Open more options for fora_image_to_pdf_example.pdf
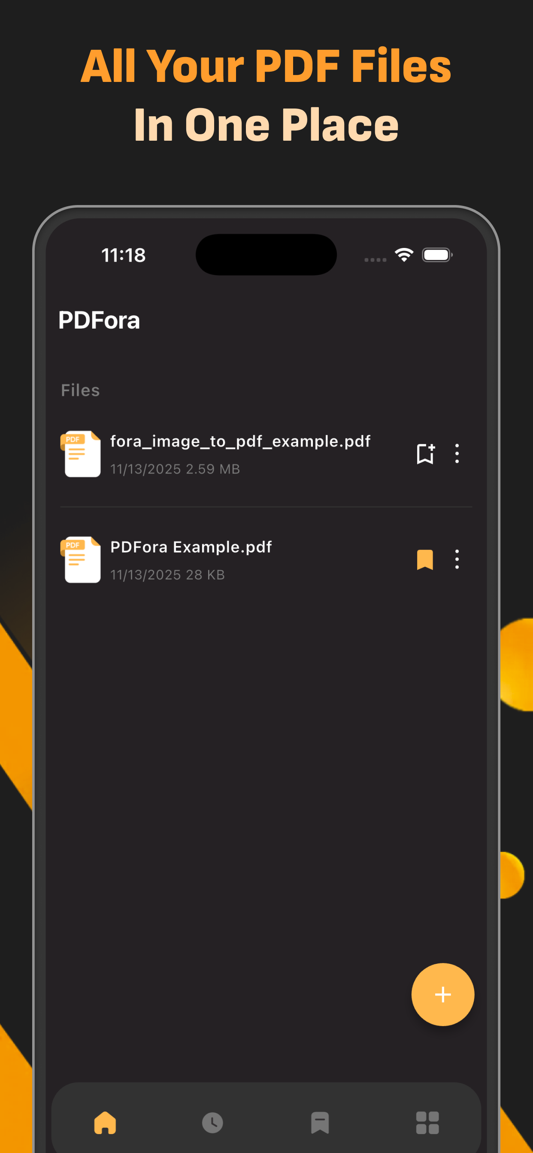Image resolution: width=533 pixels, height=1153 pixels. pos(457,454)
